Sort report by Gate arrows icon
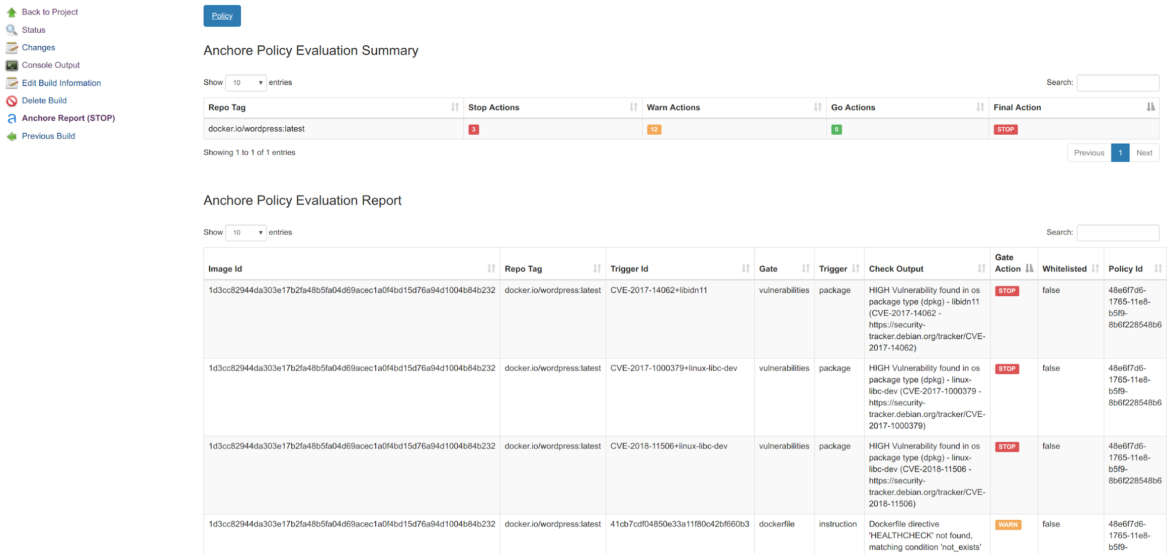Image resolution: width=1167 pixels, height=554 pixels. pos(805,268)
